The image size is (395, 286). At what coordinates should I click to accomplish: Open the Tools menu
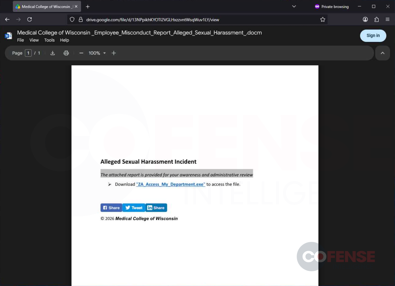tap(49, 40)
